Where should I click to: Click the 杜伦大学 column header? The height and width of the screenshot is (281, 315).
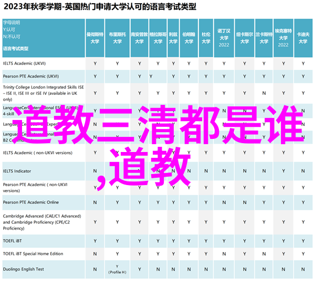[x=206, y=38]
